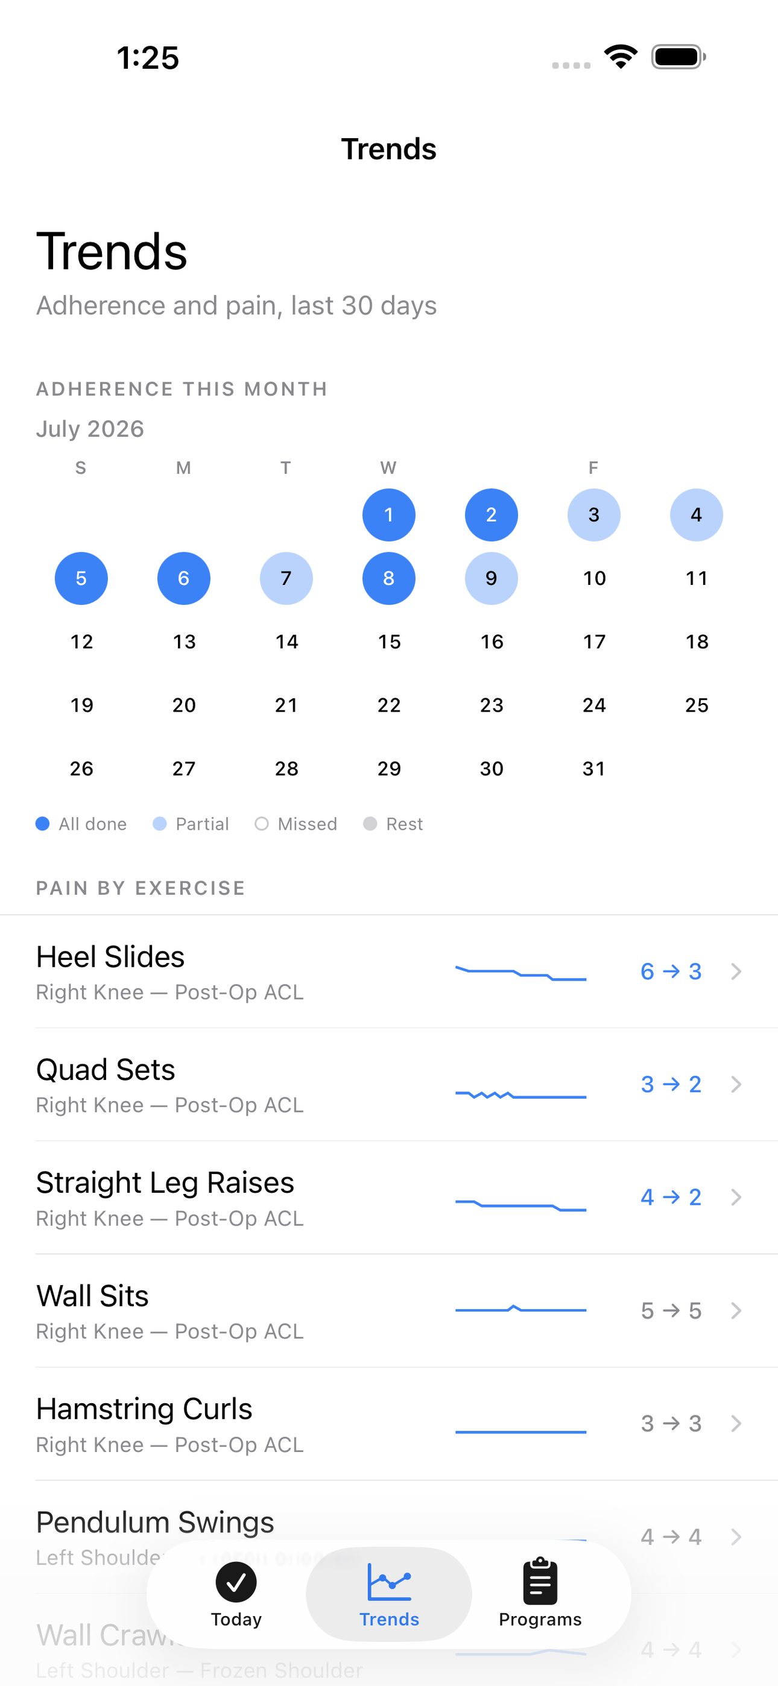Tap the All done legend swatch

43,823
